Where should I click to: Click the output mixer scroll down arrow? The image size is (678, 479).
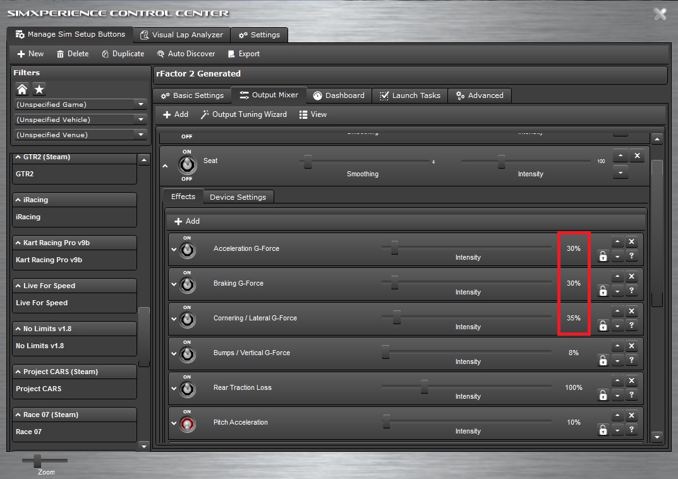pyautogui.click(x=657, y=437)
